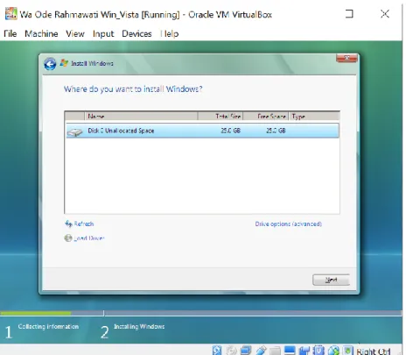This screenshot has height=355, width=406.
Task: Open the Devices menu
Action: click(x=136, y=34)
